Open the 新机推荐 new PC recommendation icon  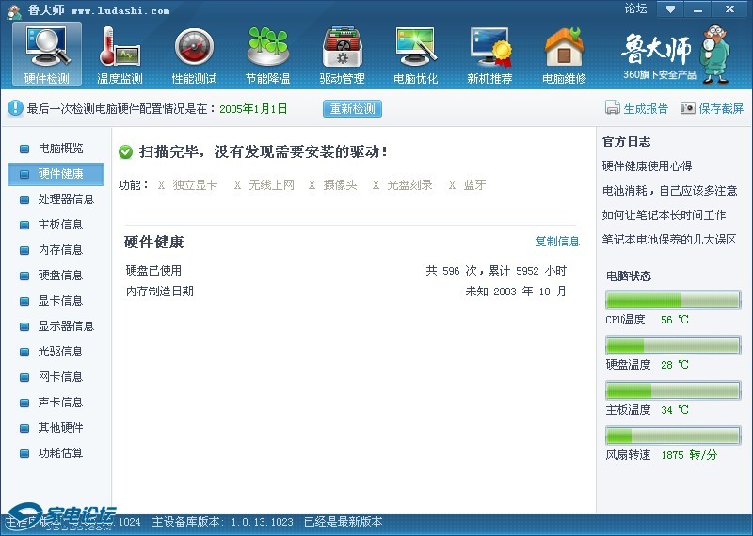(489, 47)
